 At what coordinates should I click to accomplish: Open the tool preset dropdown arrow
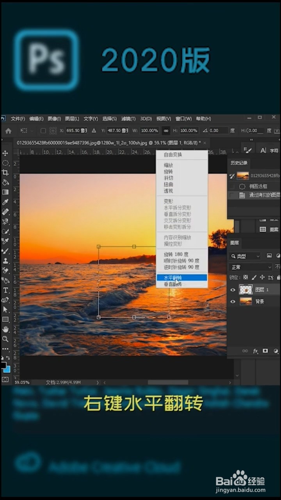32,131
